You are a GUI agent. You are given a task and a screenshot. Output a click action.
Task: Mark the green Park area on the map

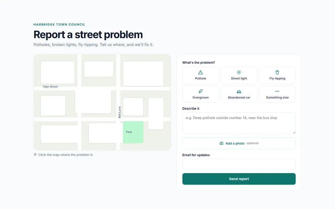133,132
